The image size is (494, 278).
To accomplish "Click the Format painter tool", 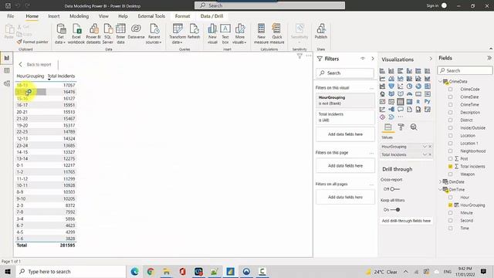I will [x=32, y=42].
